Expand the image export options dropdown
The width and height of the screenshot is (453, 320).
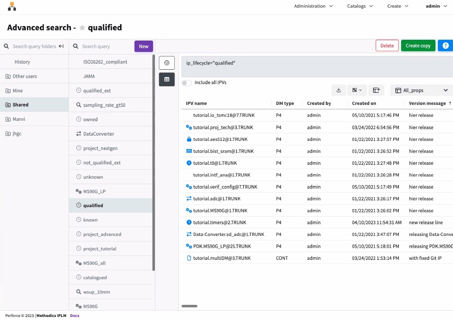pos(357,90)
